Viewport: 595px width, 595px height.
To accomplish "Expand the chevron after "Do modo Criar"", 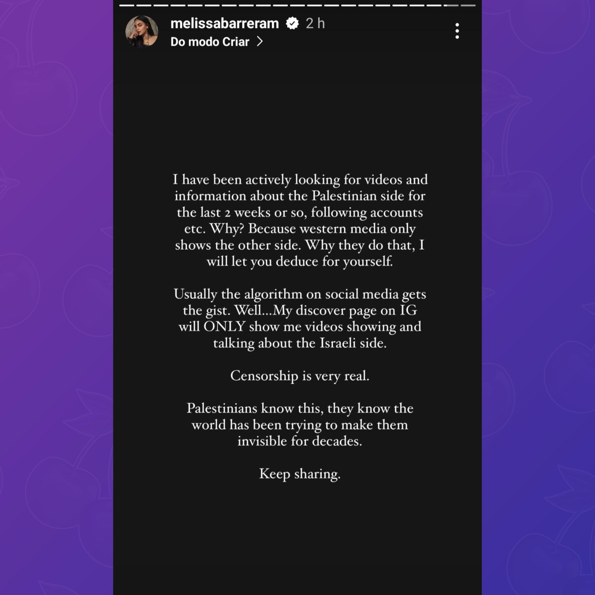I will tap(260, 42).
